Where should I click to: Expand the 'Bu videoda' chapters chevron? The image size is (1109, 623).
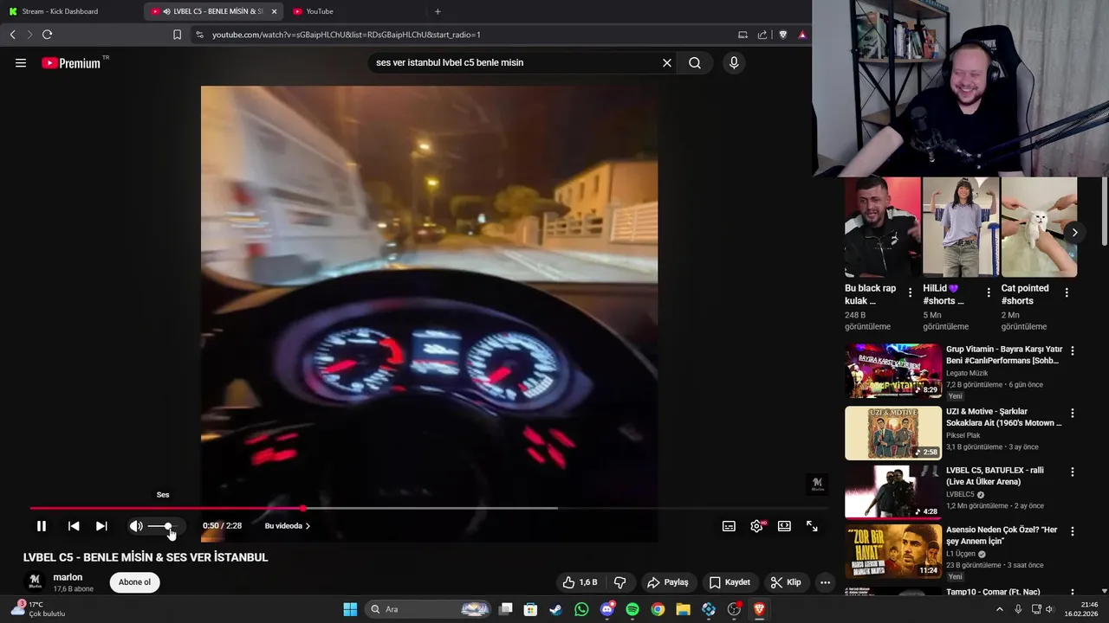(308, 526)
